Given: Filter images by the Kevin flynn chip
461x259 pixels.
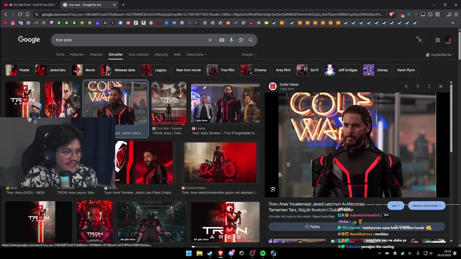Looking at the screenshot, I should coord(406,70).
